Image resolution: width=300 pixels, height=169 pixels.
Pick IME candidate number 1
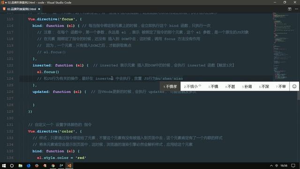(170, 86)
